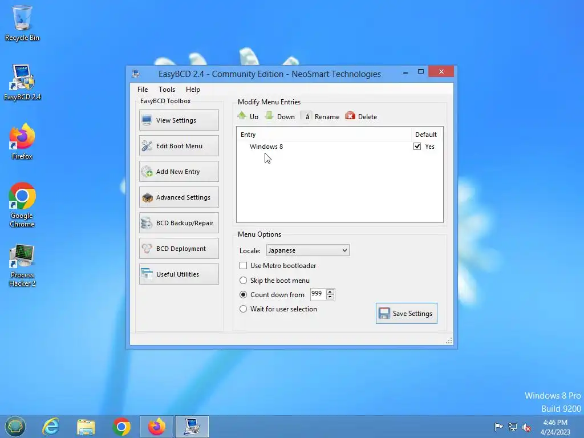Select the Google Chrome desktop shortcut
584x438 pixels.
point(22,205)
